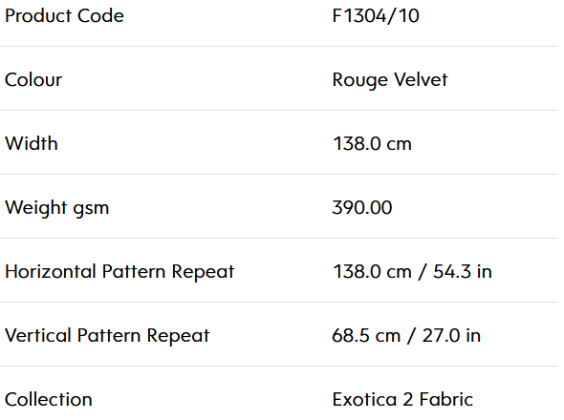Image resolution: width=564 pixels, height=420 pixels.
Task: Select the 138.0 cm / 54.3 in value
Action: 412,272
